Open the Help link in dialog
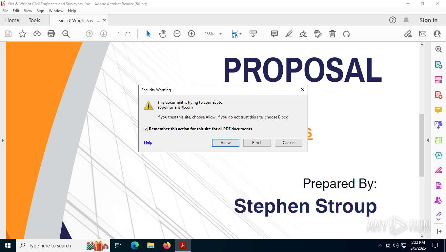 coord(148,142)
